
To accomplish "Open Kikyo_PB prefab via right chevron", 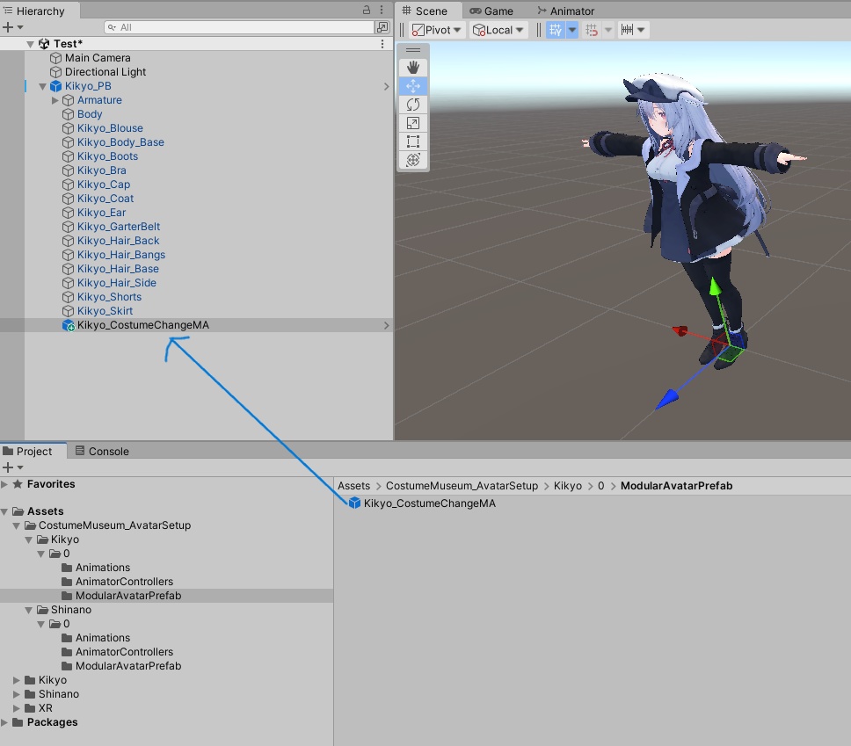I will pyautogui.click(x=386, y=86).
